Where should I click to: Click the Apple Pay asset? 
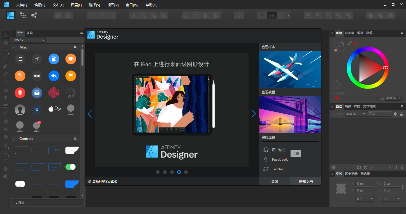pyautogui.click(x=55, y=109)
